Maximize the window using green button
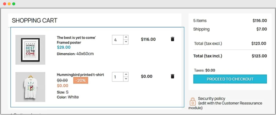The image size is (276, 115). 14,4
